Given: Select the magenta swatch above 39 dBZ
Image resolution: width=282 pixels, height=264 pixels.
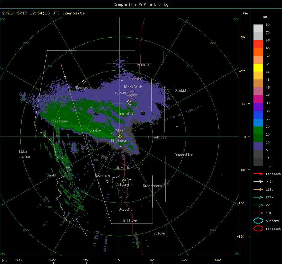Looking at the screenshot, I should coord(258,99).
